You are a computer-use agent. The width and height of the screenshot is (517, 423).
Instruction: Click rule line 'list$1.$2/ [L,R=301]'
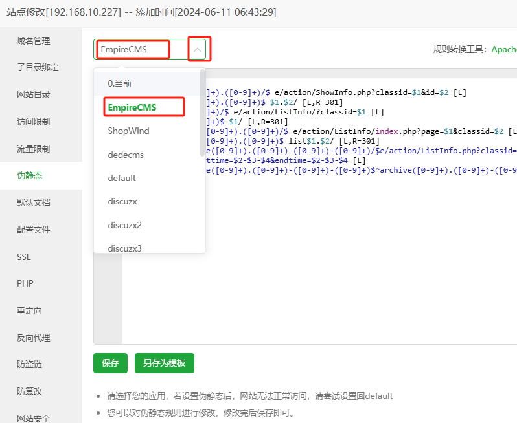coord(293,141)
